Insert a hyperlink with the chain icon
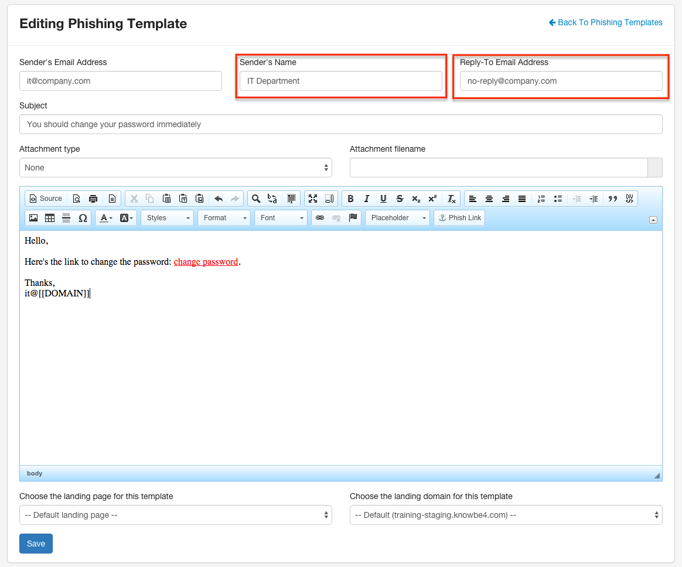The image size is (682, 567). coord(320,217)
